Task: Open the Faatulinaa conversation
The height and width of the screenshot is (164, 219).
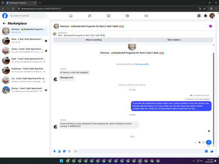Action: (25, 70)
